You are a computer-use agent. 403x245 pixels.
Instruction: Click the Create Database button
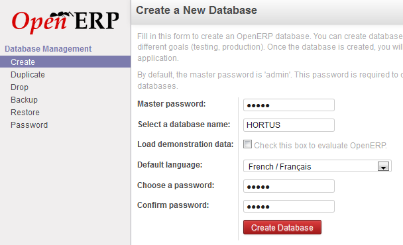tap(282, 227)
